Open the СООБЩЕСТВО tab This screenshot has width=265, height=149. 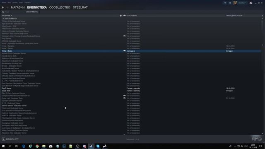(x=60, y=7)
